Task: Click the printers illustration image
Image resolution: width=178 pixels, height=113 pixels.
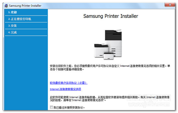Action: [x=108, y=44]
